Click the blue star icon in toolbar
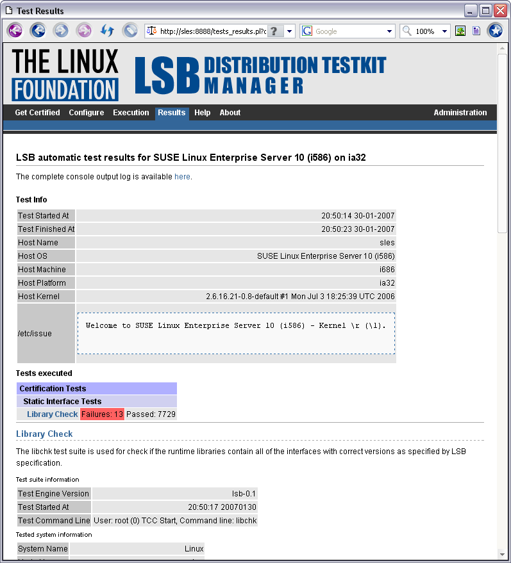Image resolution: width=511 pixels, height=563 pixels. click(x=496, y=31)
